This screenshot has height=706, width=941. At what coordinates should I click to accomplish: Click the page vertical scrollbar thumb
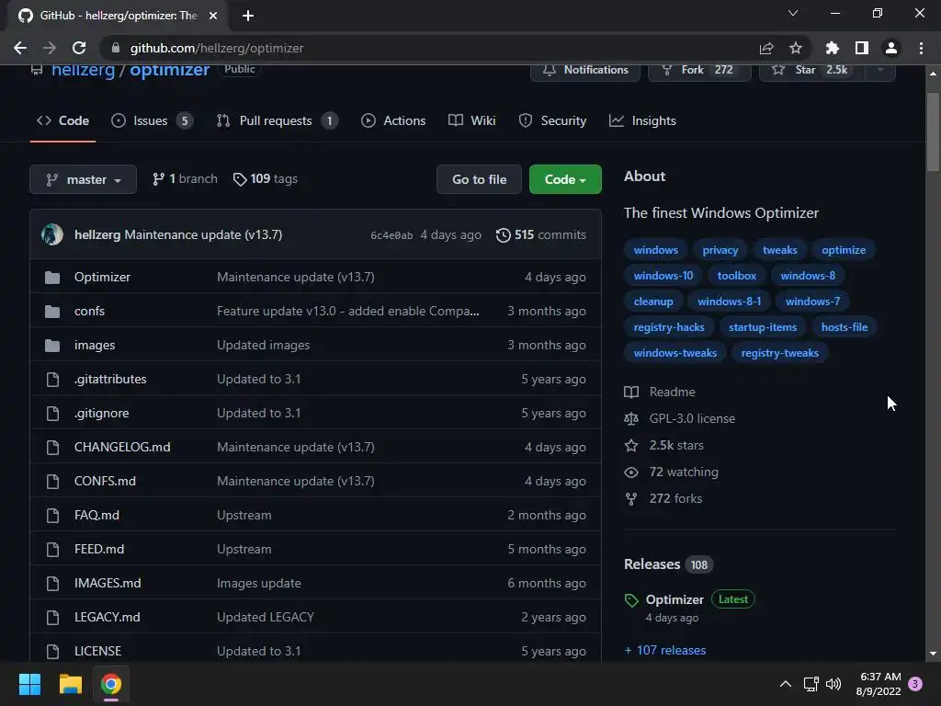[x=933, y=132]
